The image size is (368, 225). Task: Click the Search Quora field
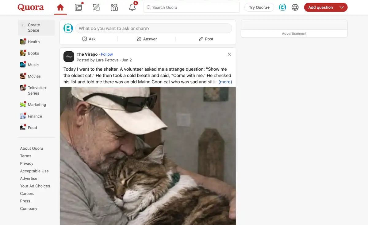pyautogui.click(x=192, y=7)
